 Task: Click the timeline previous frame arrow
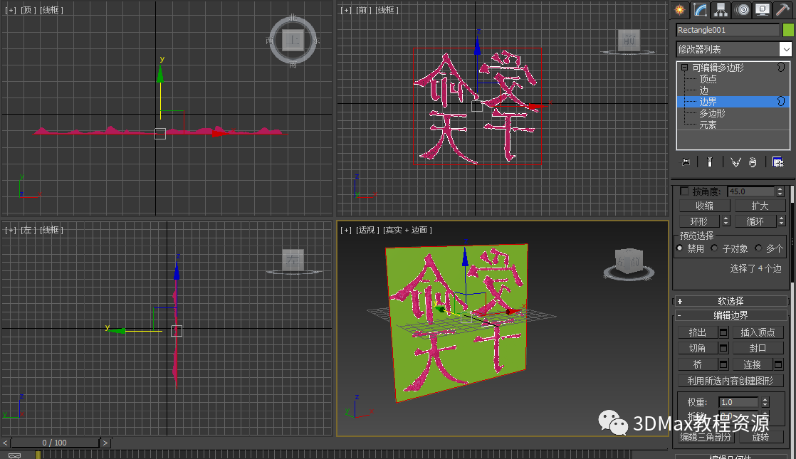[x=5, y=443]
